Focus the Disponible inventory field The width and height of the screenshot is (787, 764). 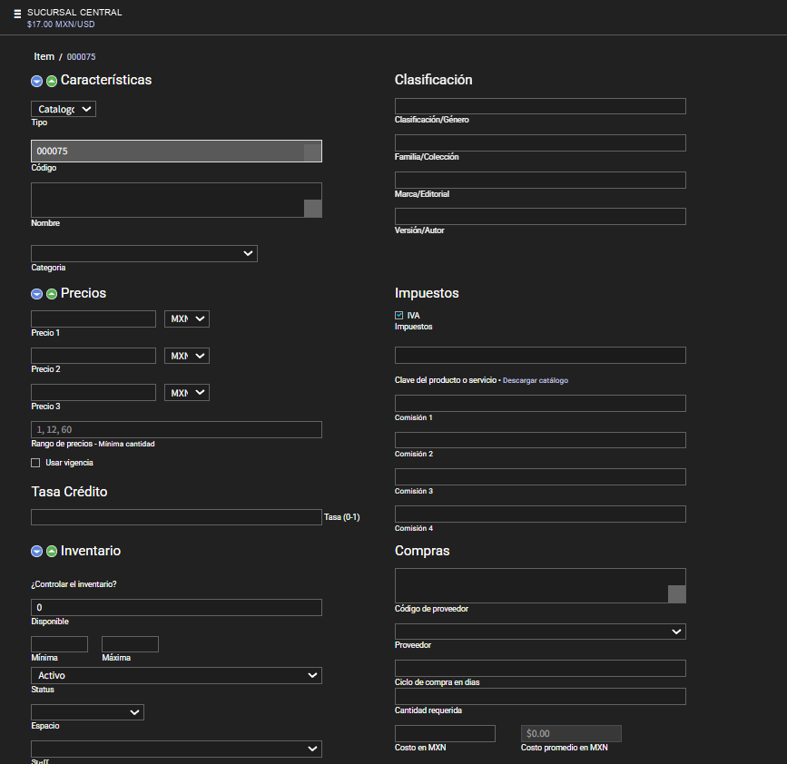click(x=176, y=608)
